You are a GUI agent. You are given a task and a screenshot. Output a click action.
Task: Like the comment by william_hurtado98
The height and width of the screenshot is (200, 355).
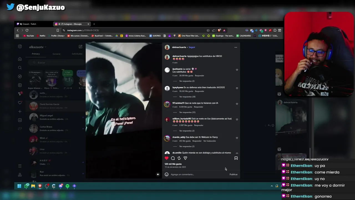pos(237,119)
